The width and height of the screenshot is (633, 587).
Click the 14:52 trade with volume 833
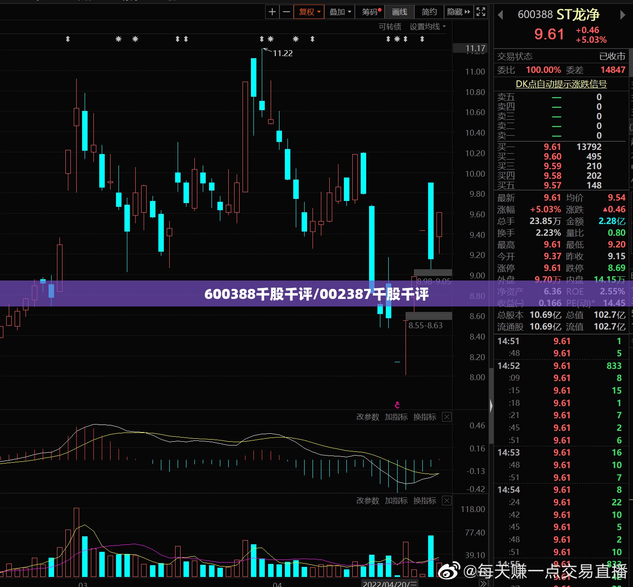tap(560, 366)
